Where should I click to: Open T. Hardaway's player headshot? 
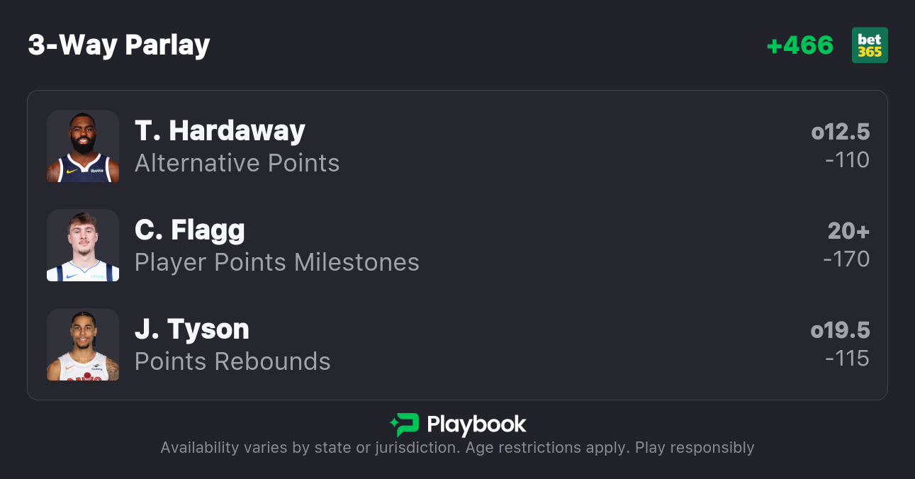click(x=83, y=146)
